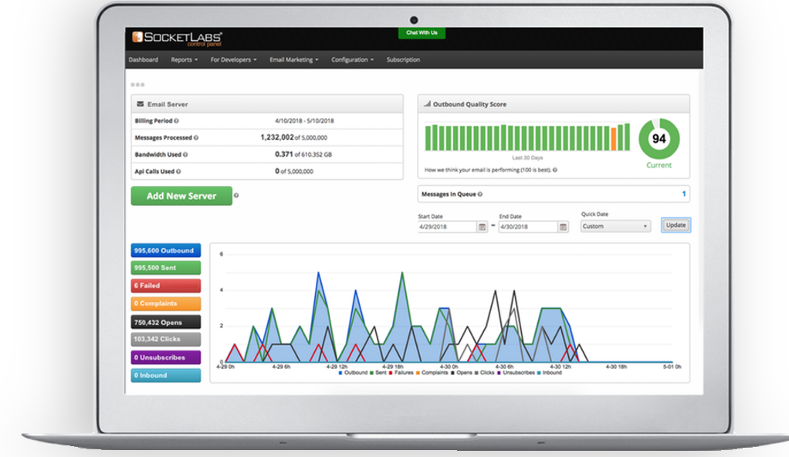Image resolution: width=789 pixels, height=457 pixels.
Task: Toggle the 6 Failed series button
Action: click(x=166, y=286)
